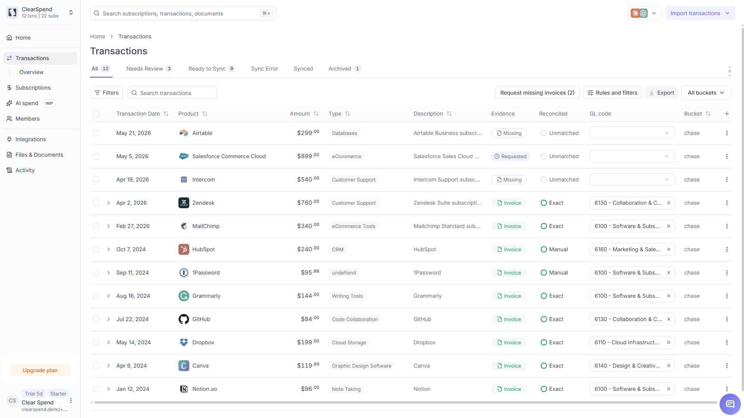Switch to the Archived tab
The image size is (744, 418).
click(345, 69)
